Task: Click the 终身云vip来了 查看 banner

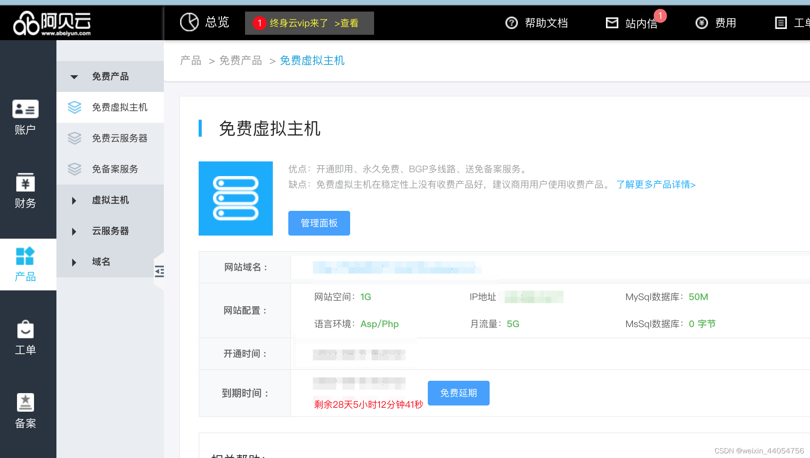Action: [x=309, y=23]
